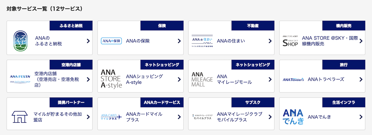Image resolution: width=372 pixels, height=135 pixels.
Task: Open ANA STORE @SKY・国際線機内販売 link
Action: (330, 41)
